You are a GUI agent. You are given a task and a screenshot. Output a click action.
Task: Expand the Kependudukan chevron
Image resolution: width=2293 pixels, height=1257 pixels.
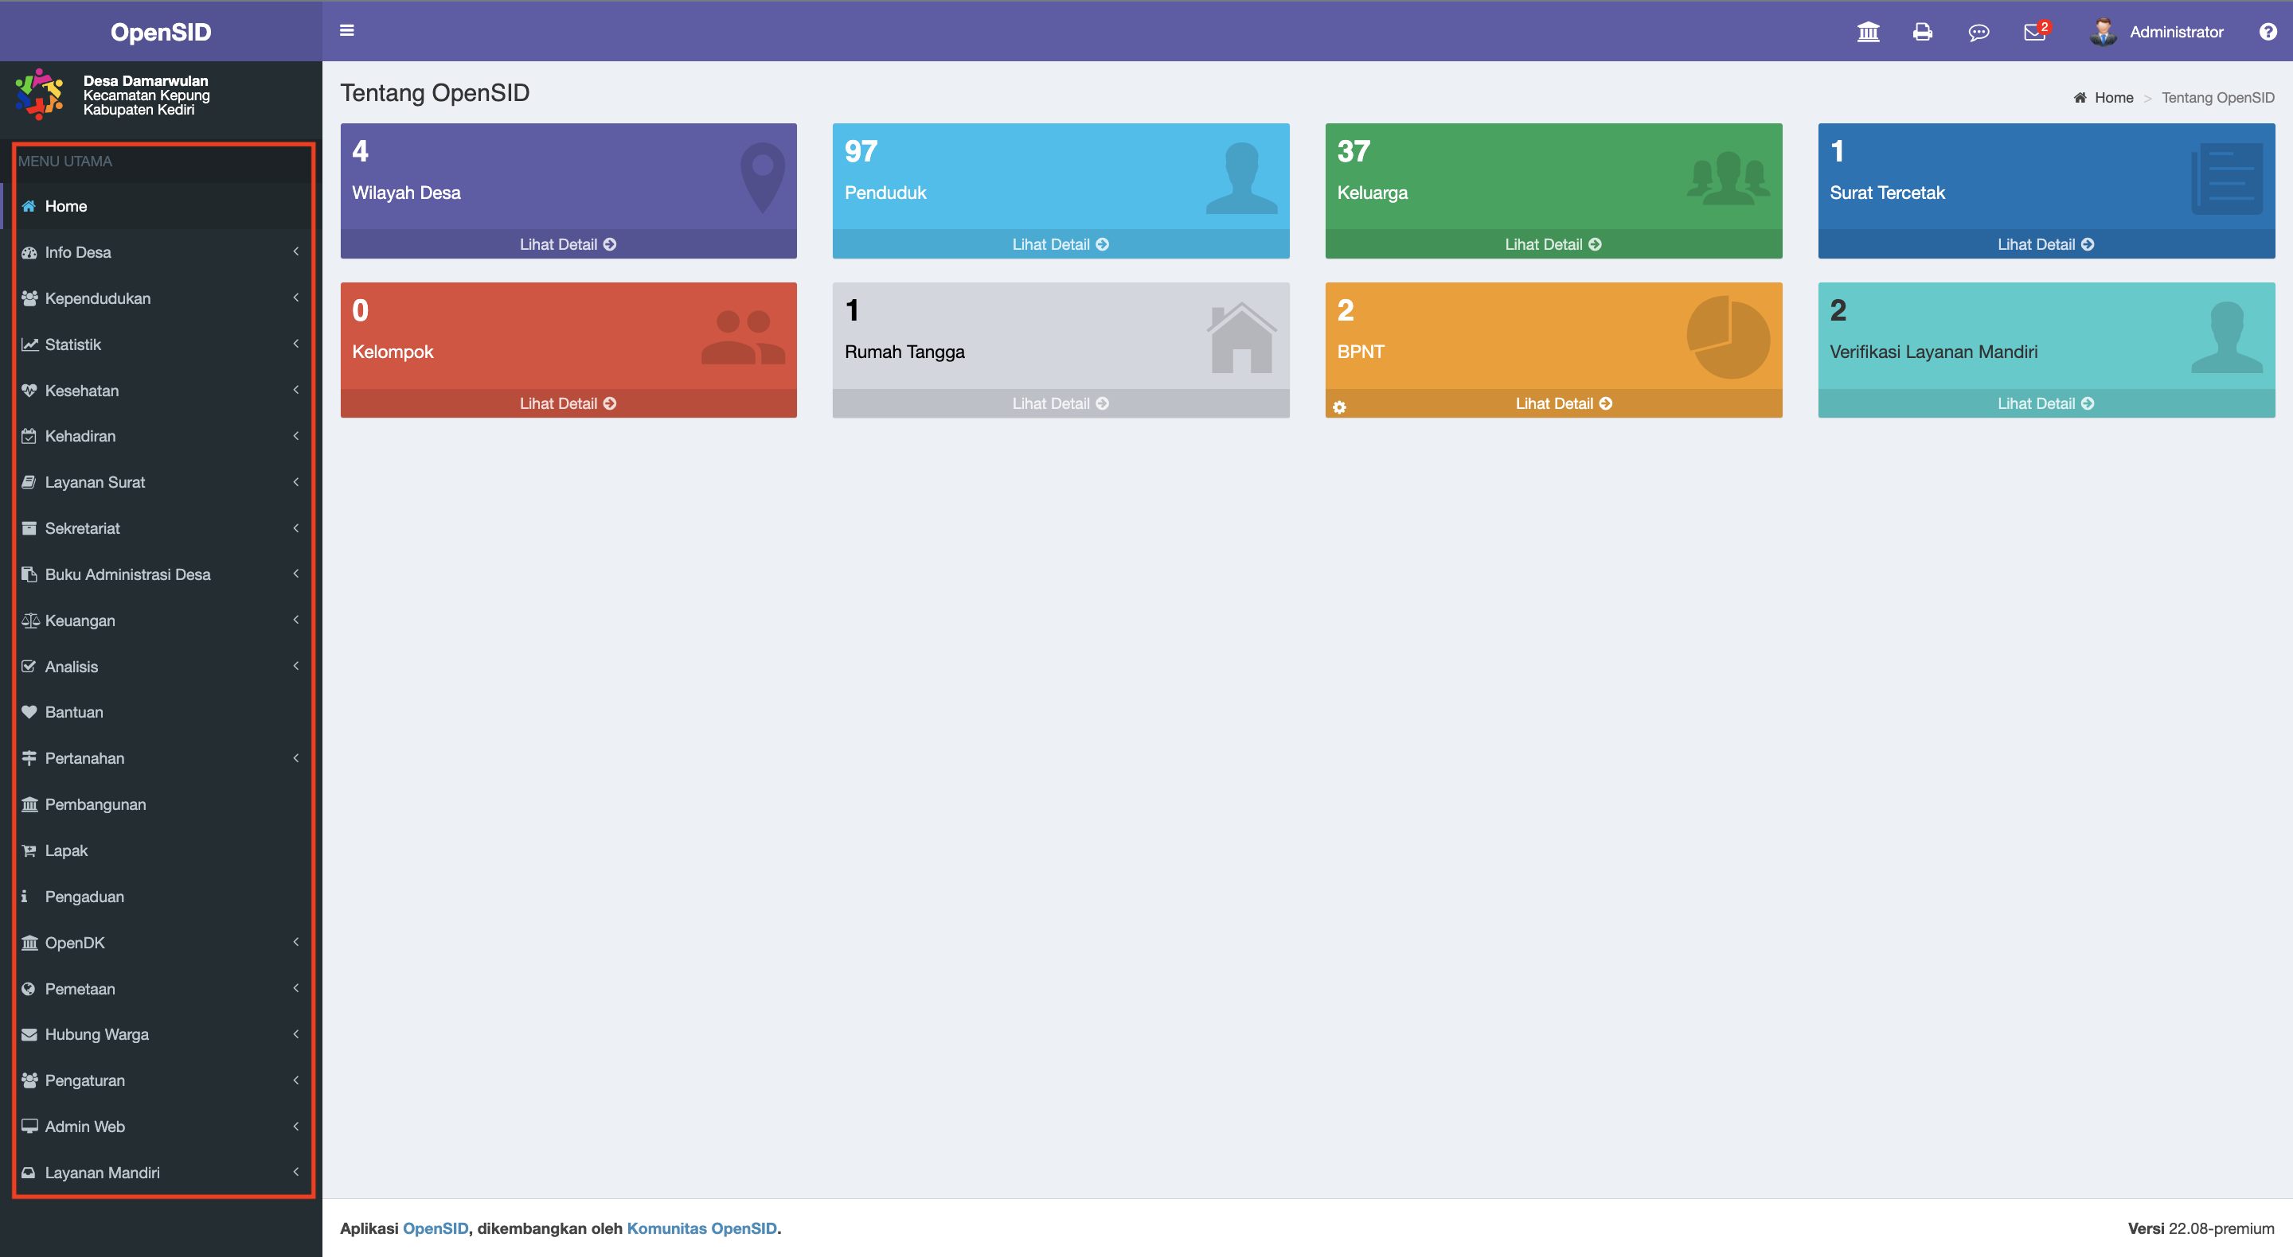295,297
